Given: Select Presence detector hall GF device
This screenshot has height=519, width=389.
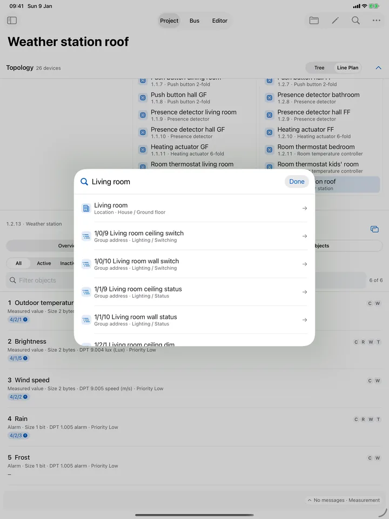Looking at the screenshot, I should [195, 132].
